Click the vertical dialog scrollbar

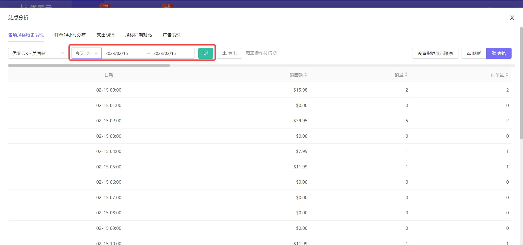click(x=521, y=83)
